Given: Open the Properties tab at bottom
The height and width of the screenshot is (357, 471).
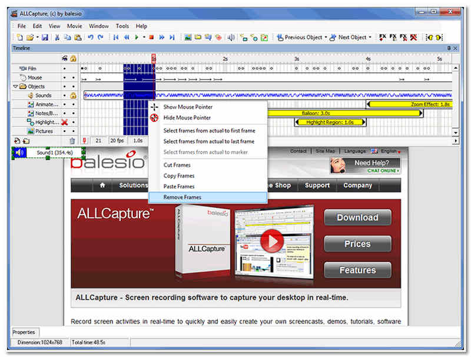Looking at the screenshot, I should (24, 332).
